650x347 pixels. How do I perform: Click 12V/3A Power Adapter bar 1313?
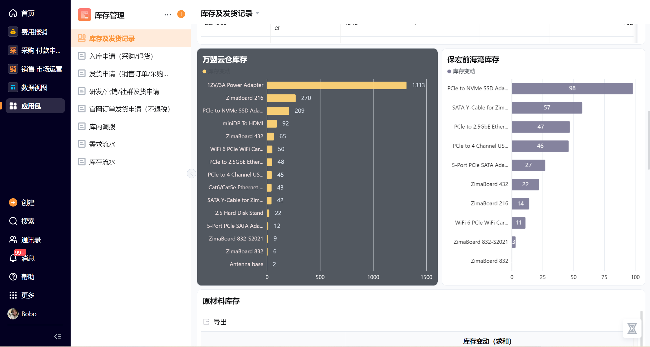pos(337,85)
